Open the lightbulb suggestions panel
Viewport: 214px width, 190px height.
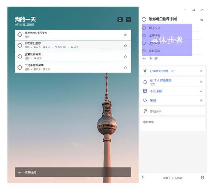(x=120, y=20)
